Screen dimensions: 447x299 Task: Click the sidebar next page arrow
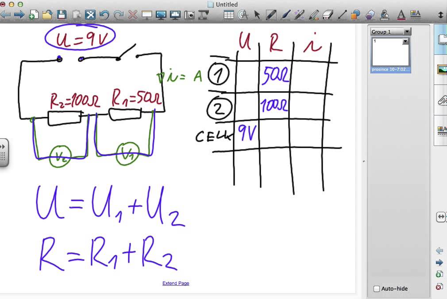(439, 263)
